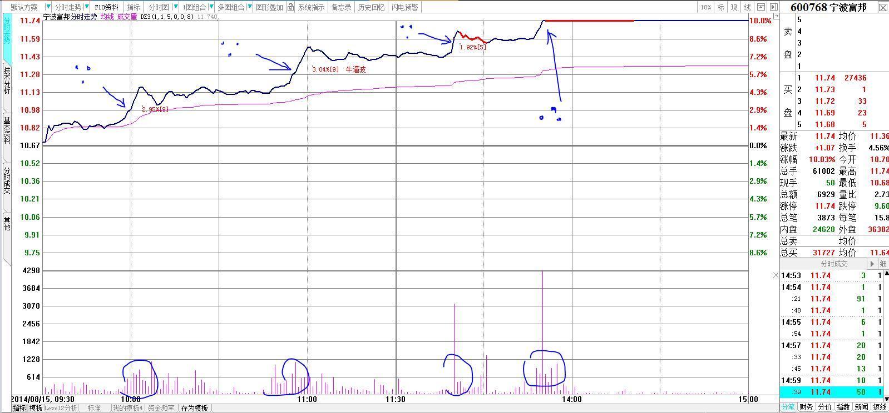Switch to the 财务 tab
Viewport: 889px width, 413px height.
806,407
